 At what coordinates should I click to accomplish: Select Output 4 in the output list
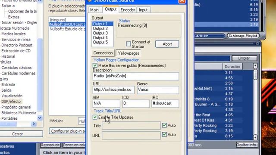point(103,37)
